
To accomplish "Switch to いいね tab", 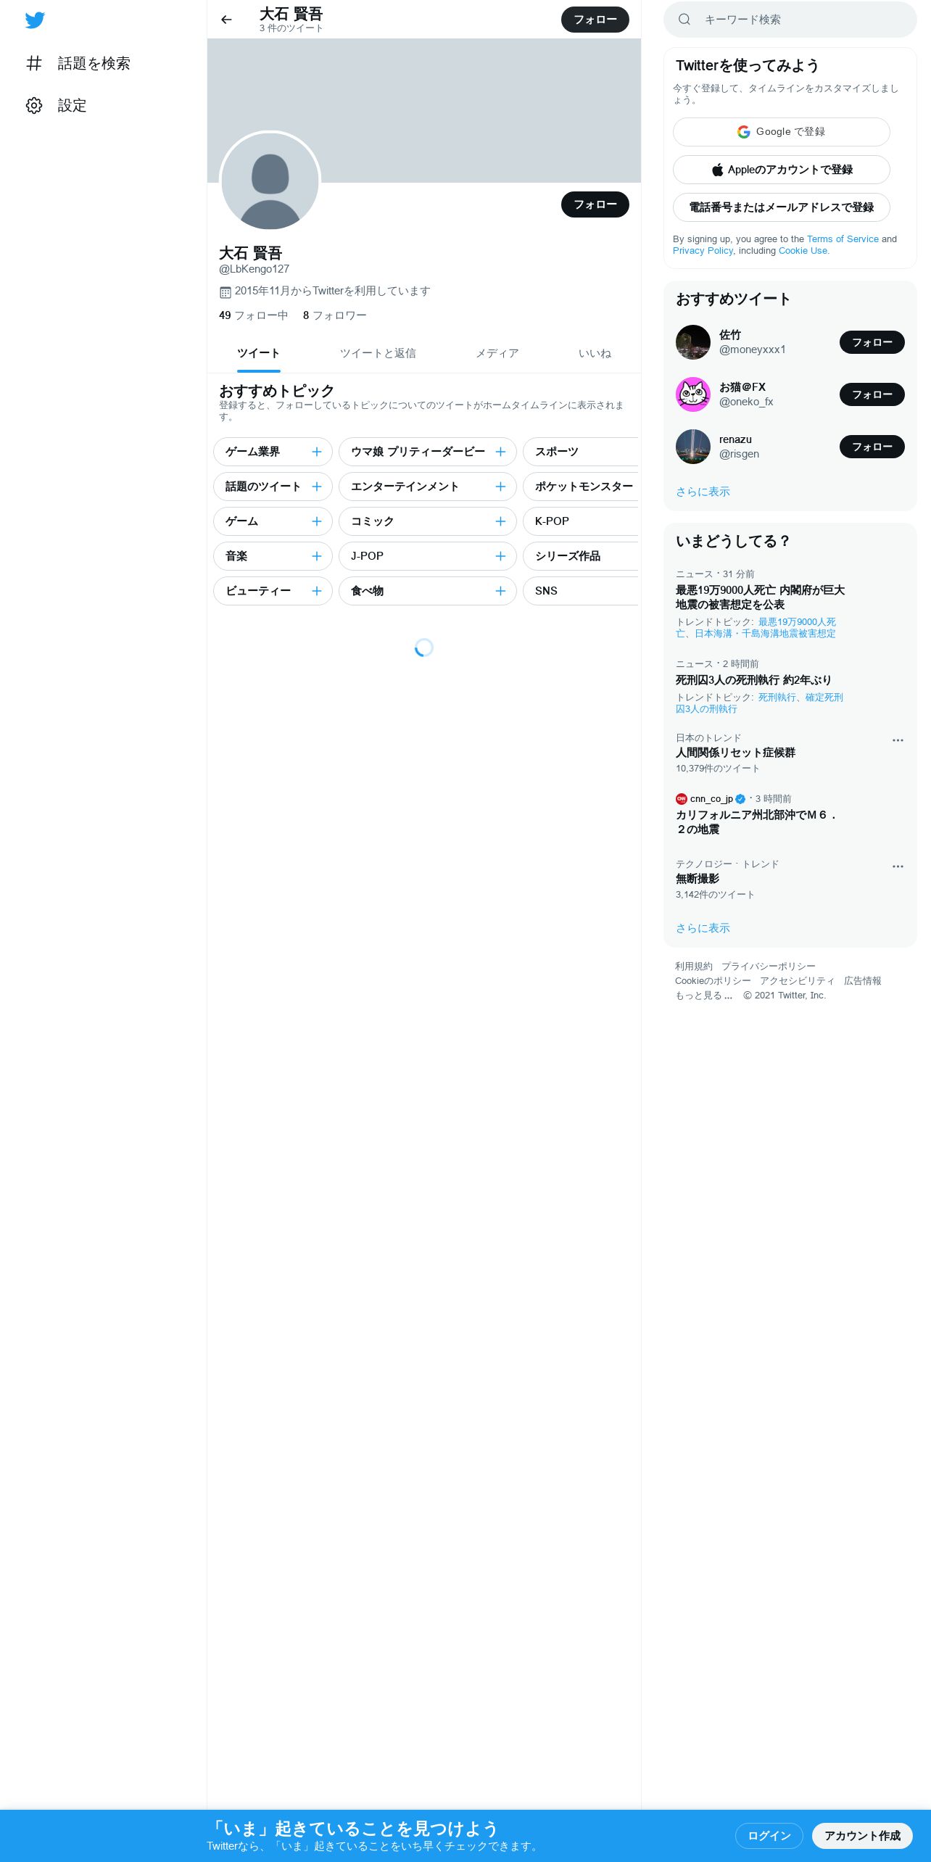I will tap(595, 354).
